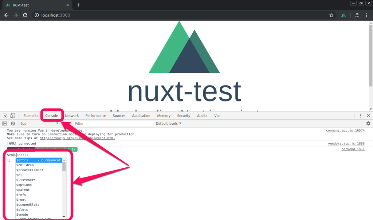The width and height of the screenshot is (373, 220).
Task: Open the Default levels dropdown
Action: (x=168, y=124)
